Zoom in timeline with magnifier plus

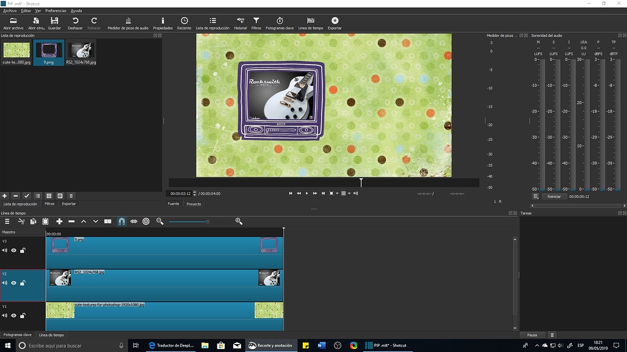(x=239, y=221)
